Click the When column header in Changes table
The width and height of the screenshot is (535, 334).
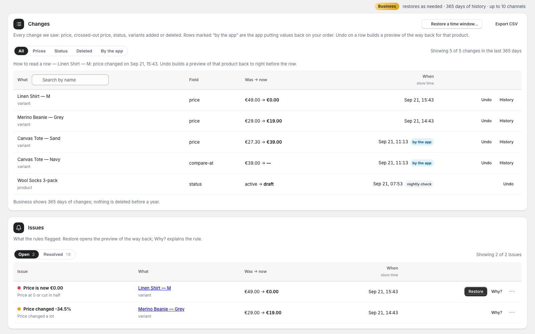point(428,76)
